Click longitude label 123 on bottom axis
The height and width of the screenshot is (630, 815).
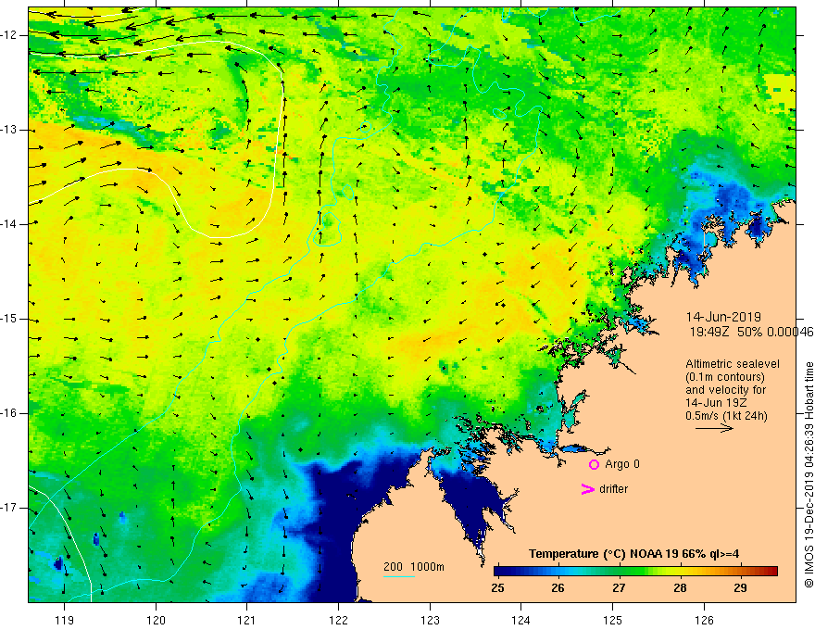coord(430,620)
